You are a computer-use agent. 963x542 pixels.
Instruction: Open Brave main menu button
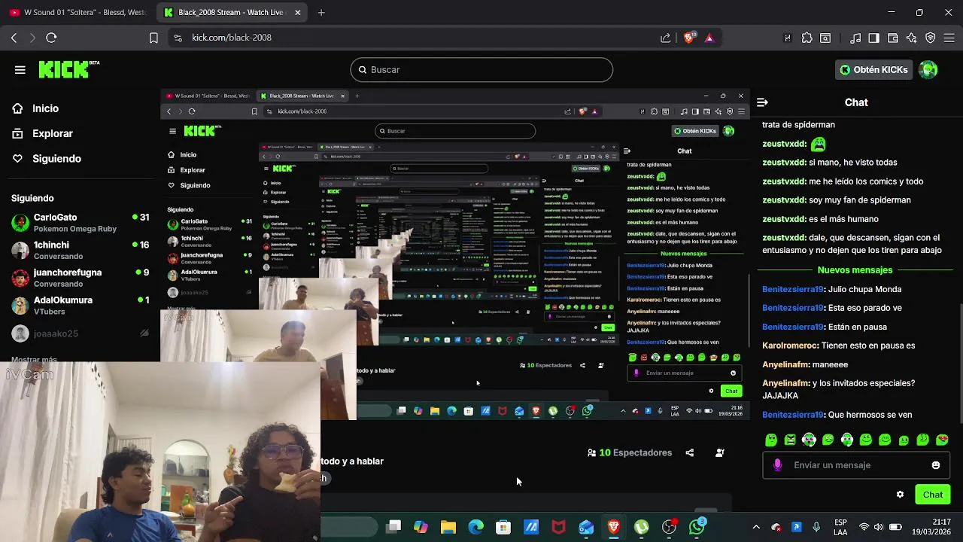[949, 38]
